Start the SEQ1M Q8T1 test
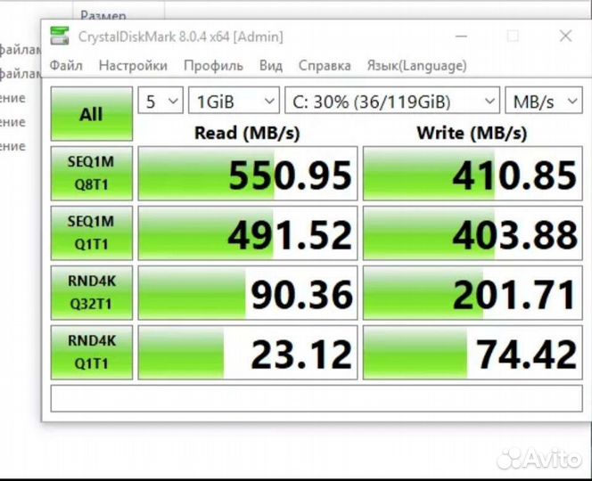Viewport: 592px width, 481px height. (92, 173)
